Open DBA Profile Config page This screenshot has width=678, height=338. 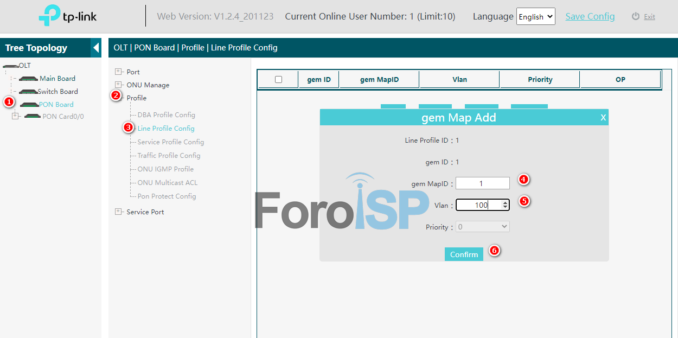pos(166,115)
